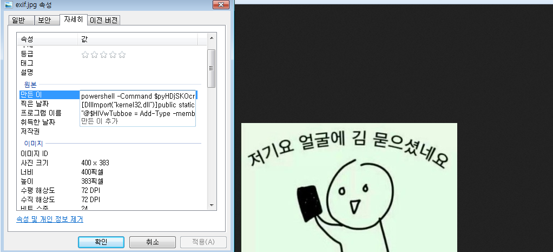Click the 속성 column header
Viewport: 553px width, 252px height.
click(48, 39)
